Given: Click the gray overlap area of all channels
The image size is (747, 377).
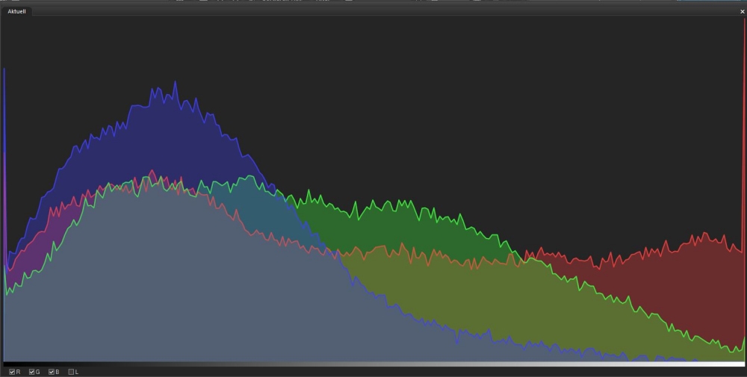Looking at the screenshot, I should (x=187, y=284).
